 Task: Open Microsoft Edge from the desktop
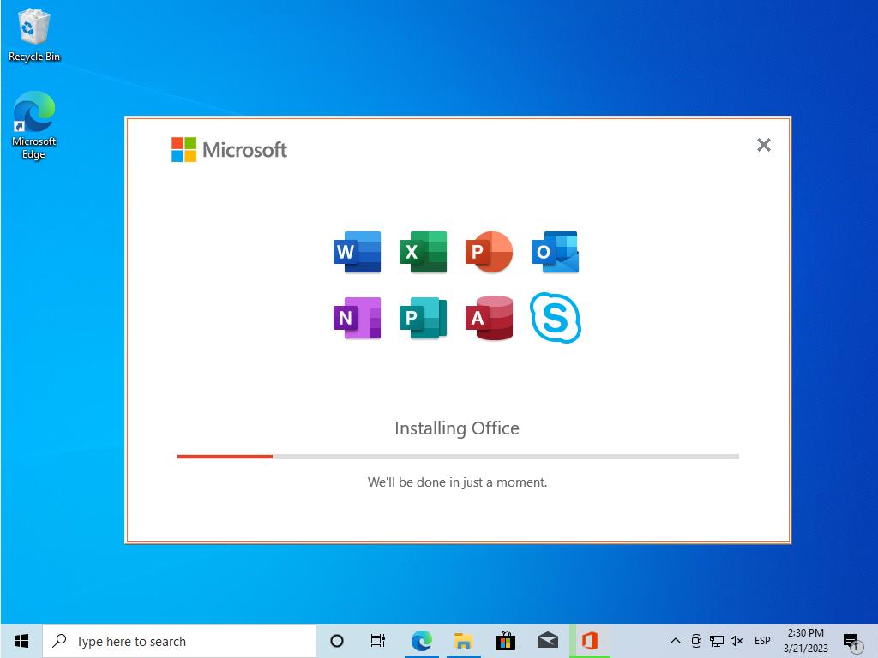[x=33, y=114]
